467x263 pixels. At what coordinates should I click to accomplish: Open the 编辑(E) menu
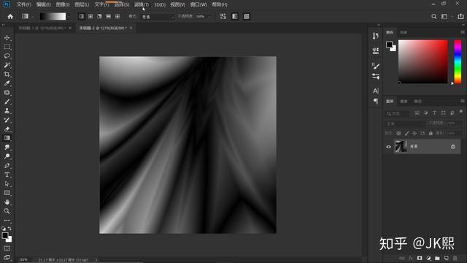[44, 4]
